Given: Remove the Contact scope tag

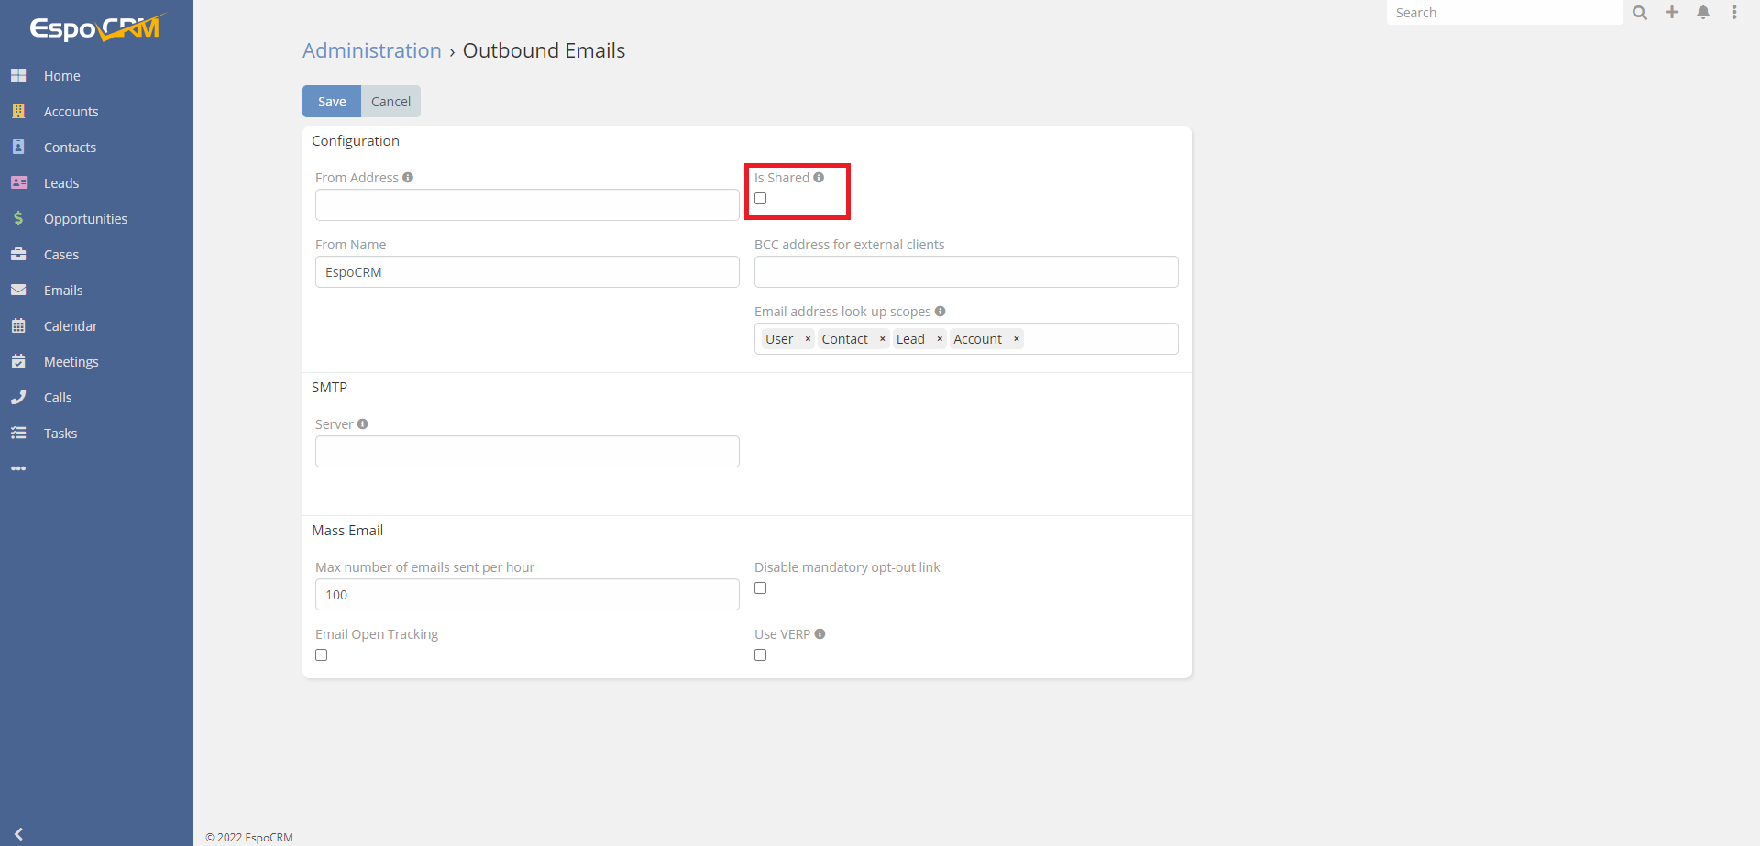Looking at the screenshot, I should point(882,338).
